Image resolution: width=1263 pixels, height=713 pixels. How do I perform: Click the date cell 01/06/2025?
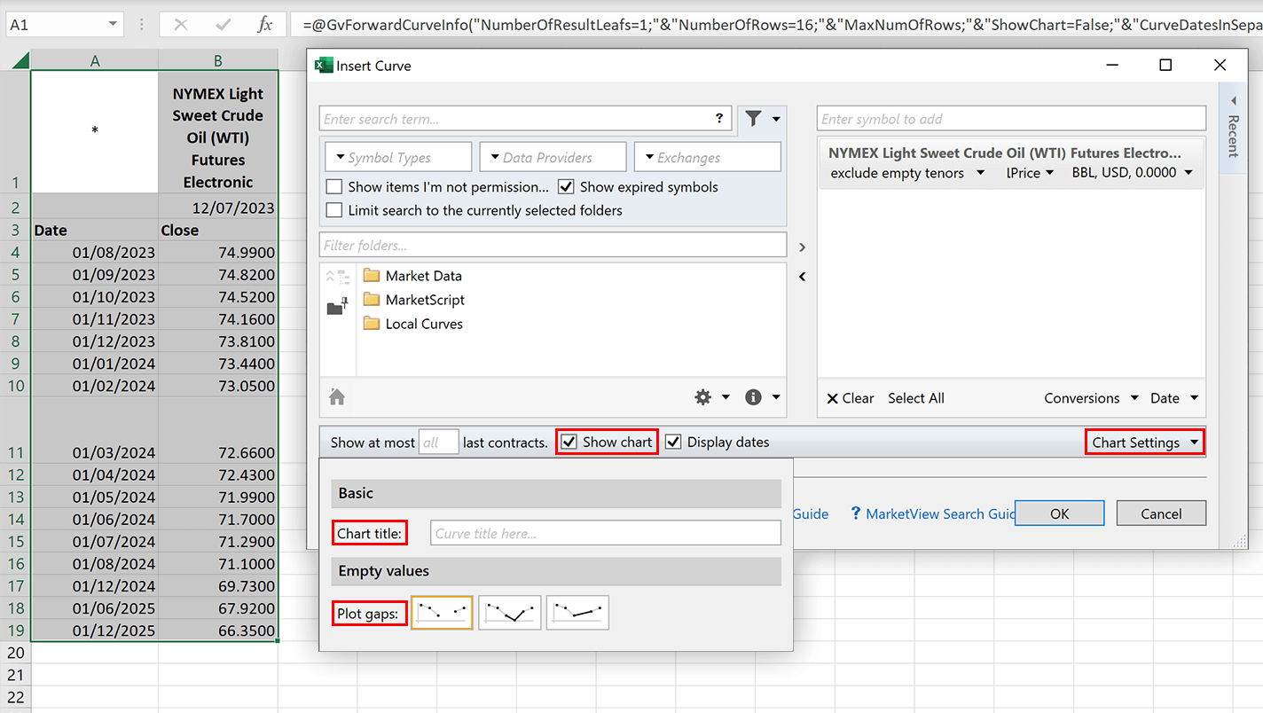(95, 608)
